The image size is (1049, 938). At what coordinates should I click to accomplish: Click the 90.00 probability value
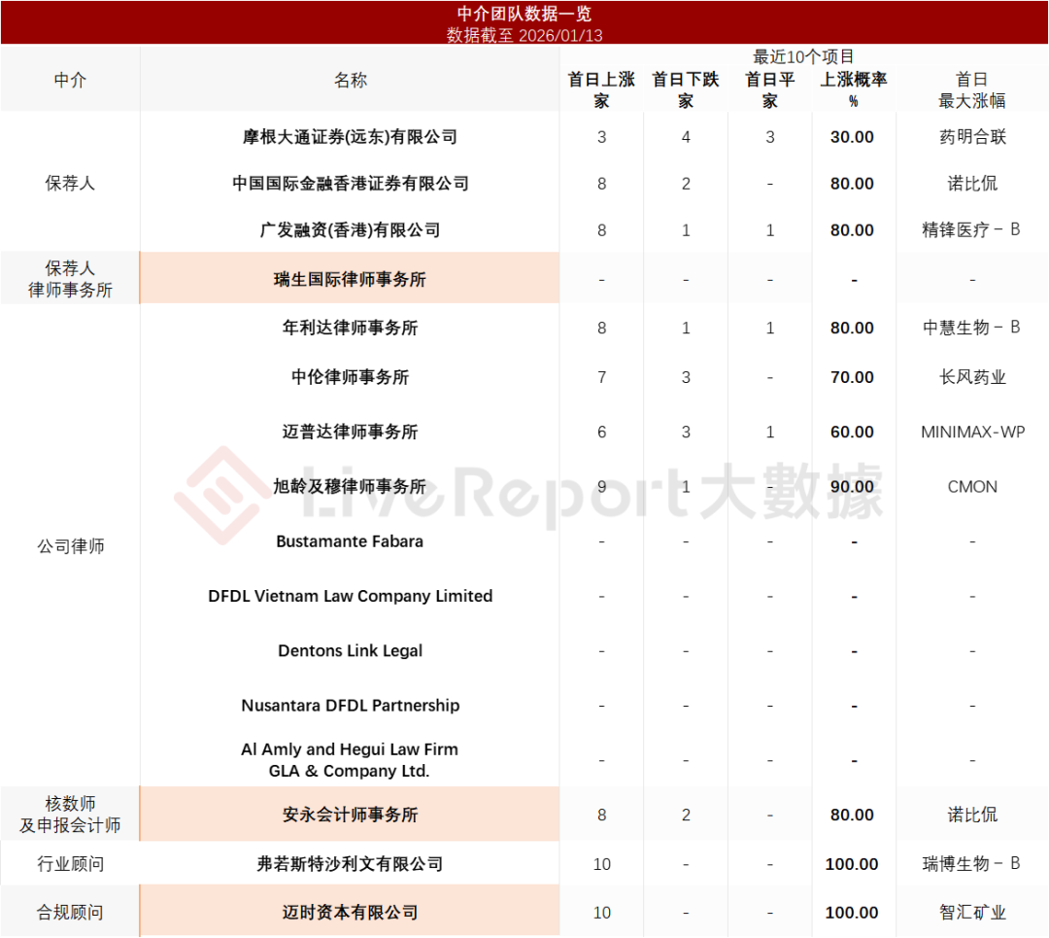pos(853,487)
